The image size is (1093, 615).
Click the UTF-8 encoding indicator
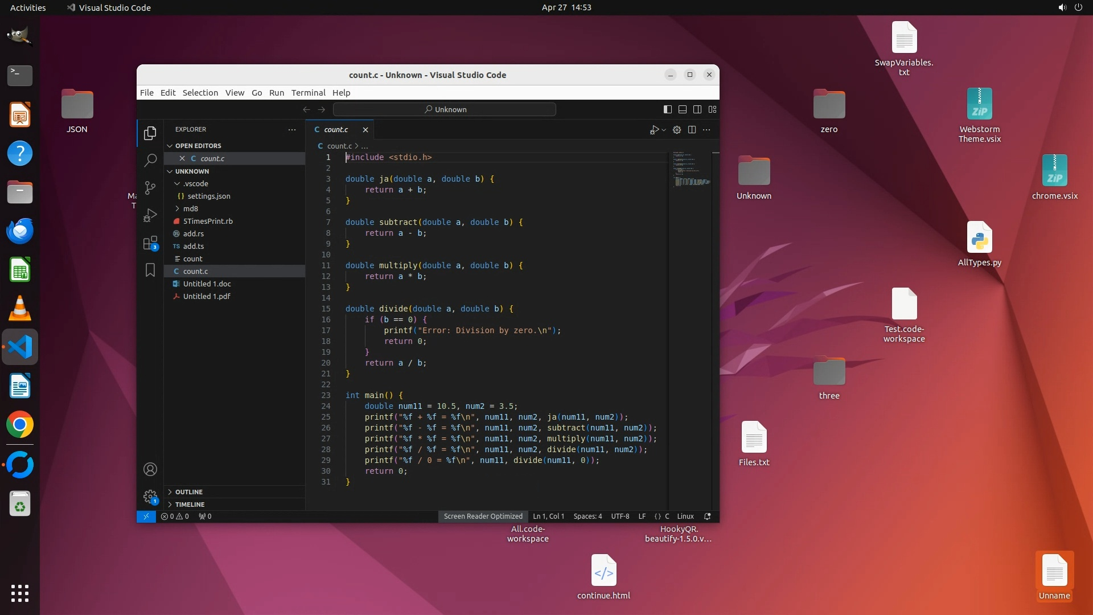click(620, 516)
